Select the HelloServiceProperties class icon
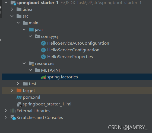The image size is (152, 133). tap(43, 57)
